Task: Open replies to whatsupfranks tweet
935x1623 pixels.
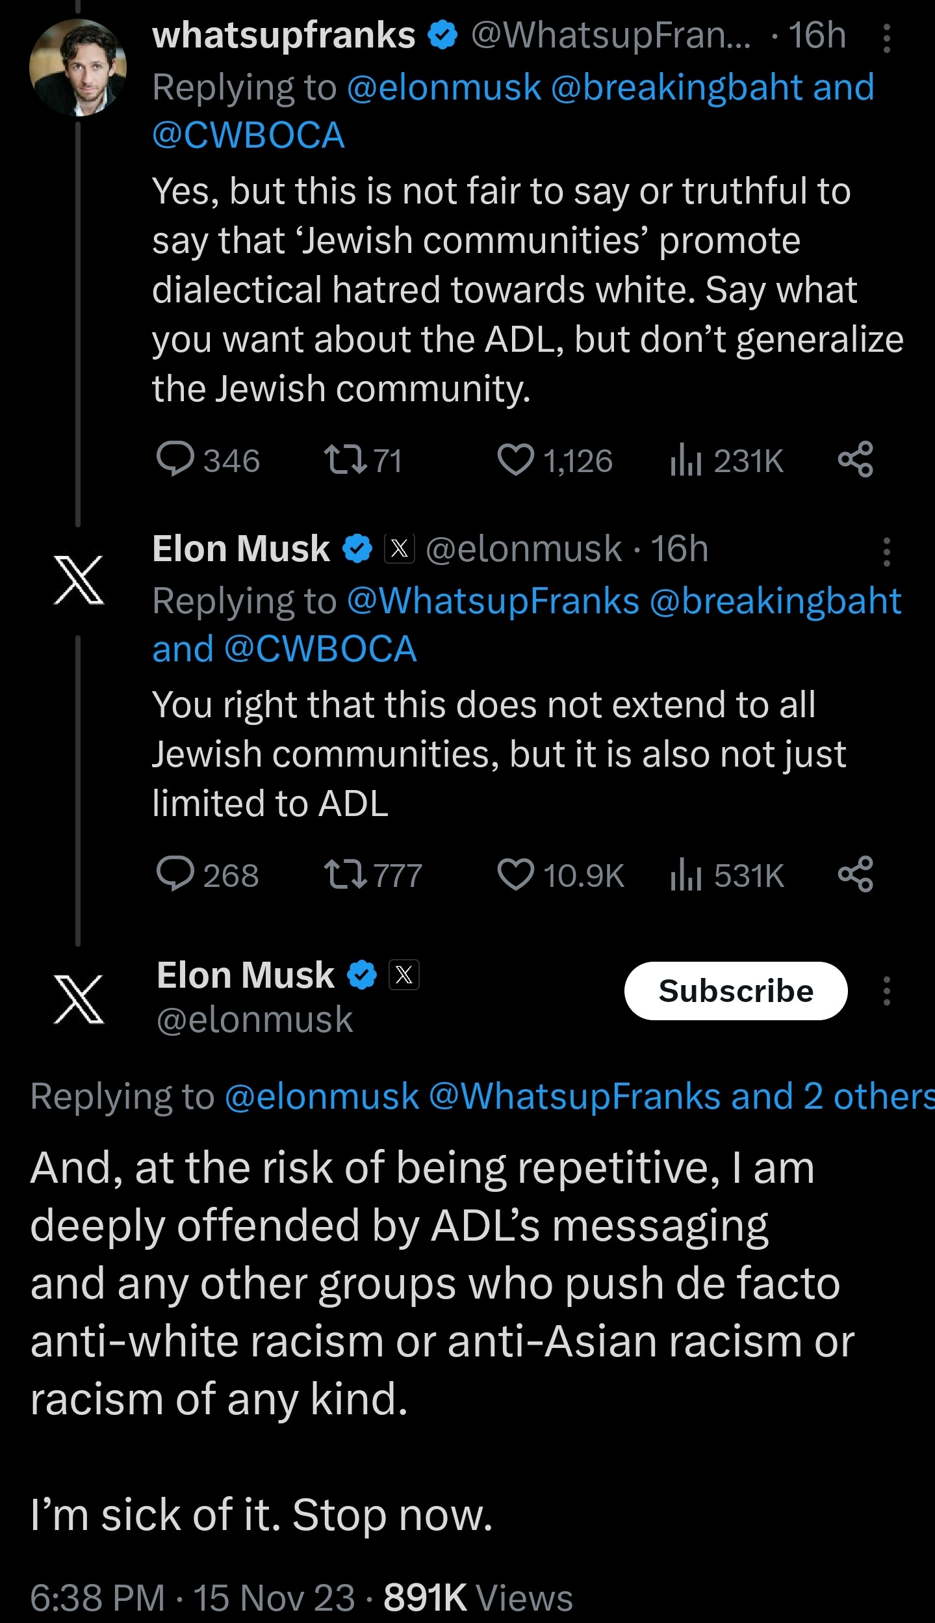Action: pos(175,460)
